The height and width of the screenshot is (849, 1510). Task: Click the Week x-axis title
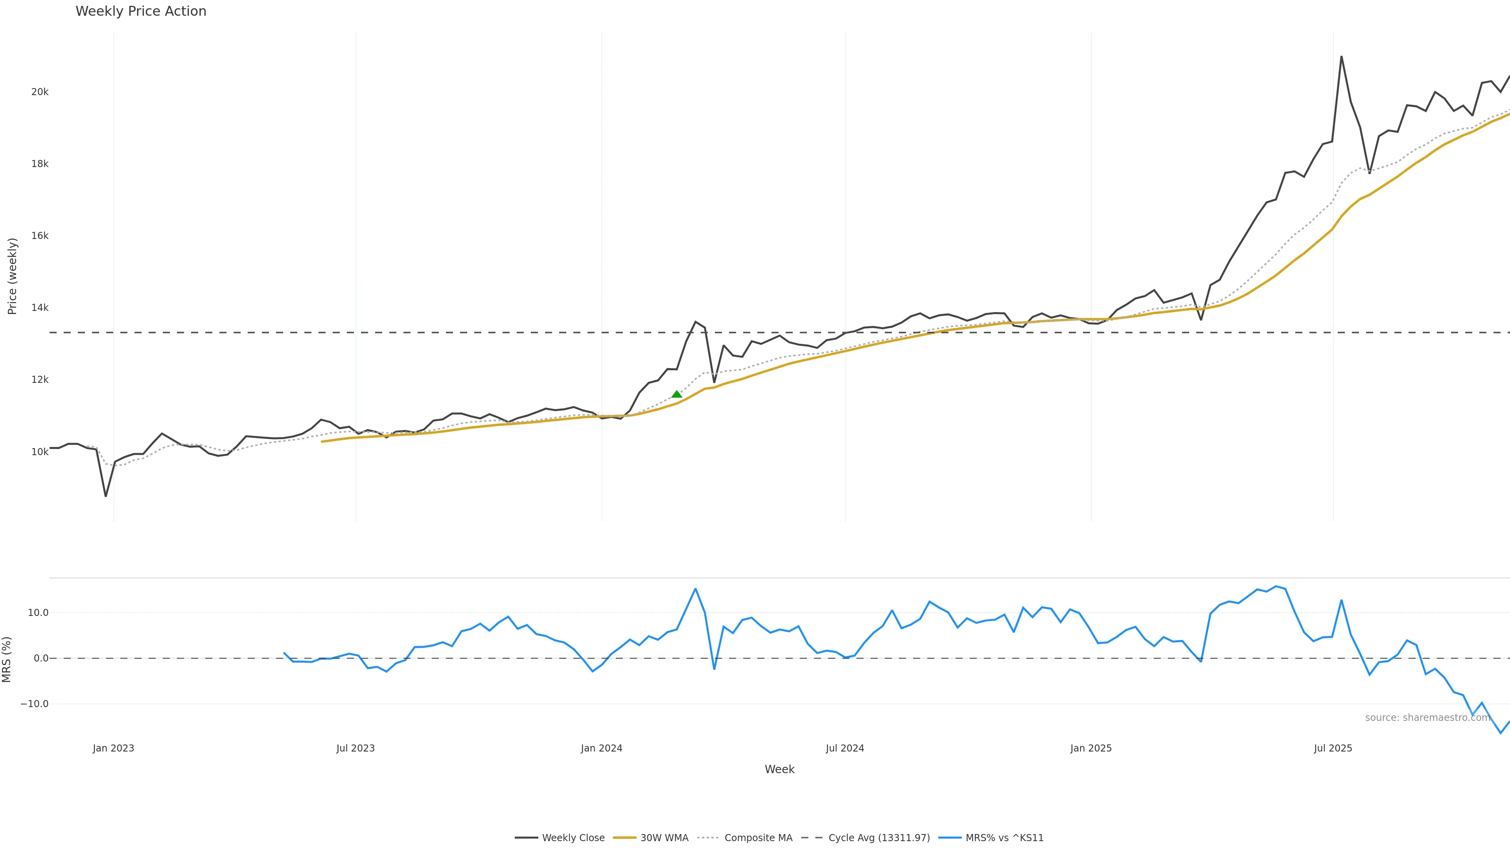[779, 769]
